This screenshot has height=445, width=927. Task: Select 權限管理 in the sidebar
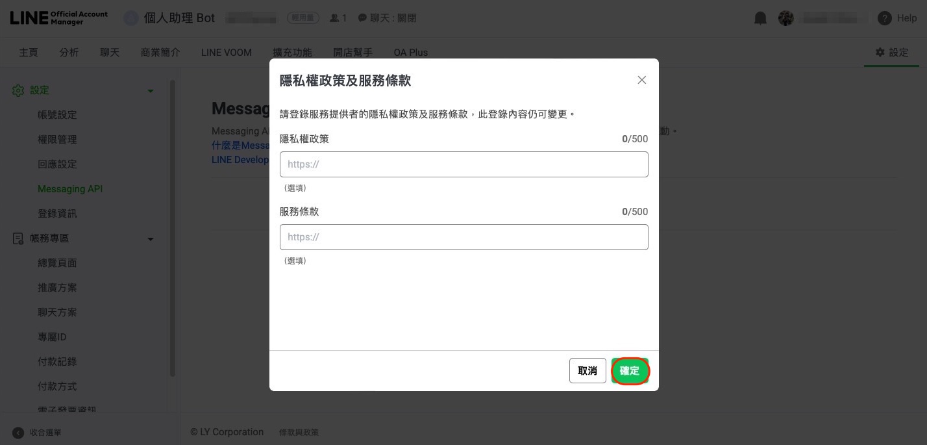pos(57,140)
